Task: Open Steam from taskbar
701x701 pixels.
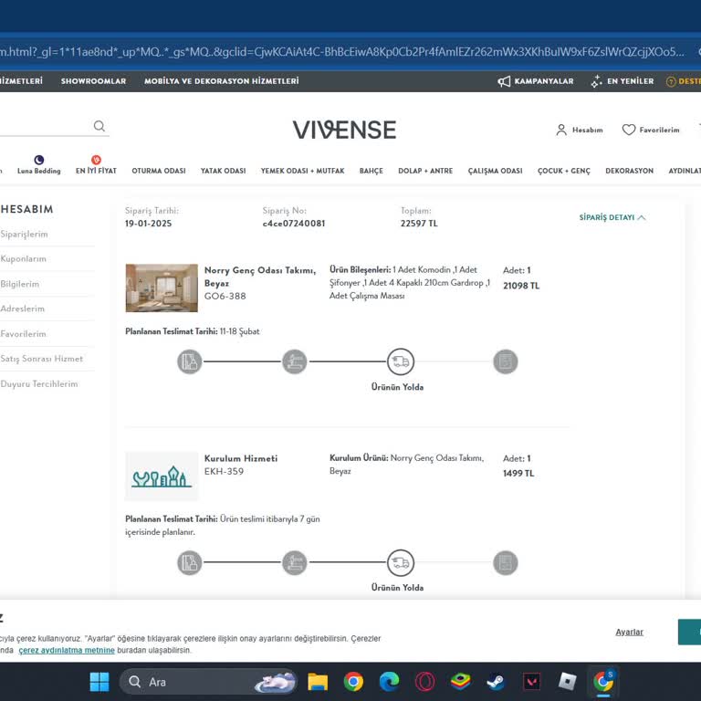Action: (x=496, y=682)
